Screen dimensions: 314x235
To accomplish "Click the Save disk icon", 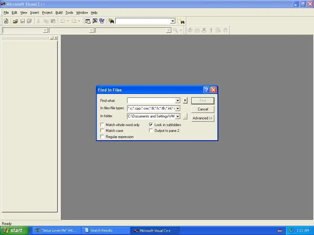I will (23, 21).
